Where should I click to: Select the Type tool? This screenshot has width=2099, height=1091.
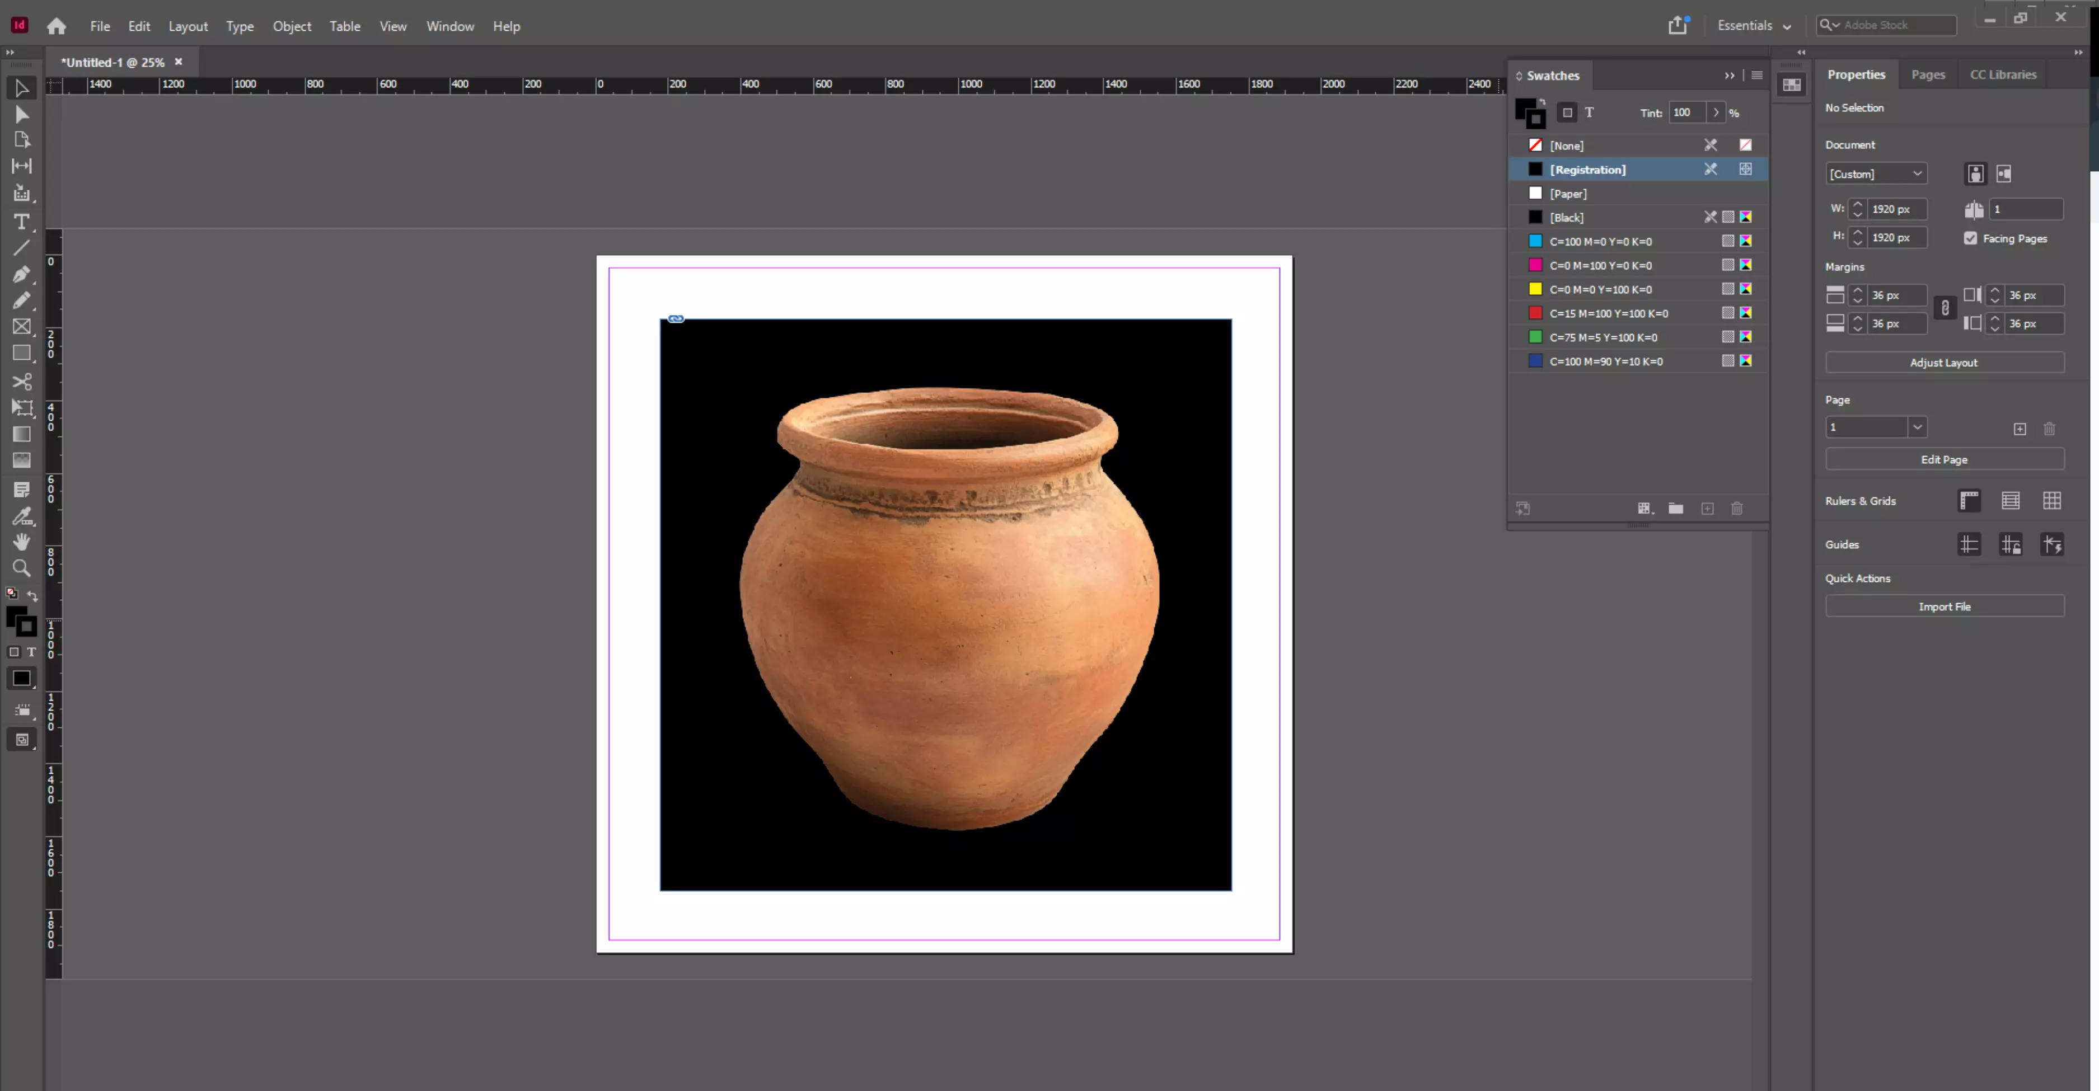[x=22, y=222]
